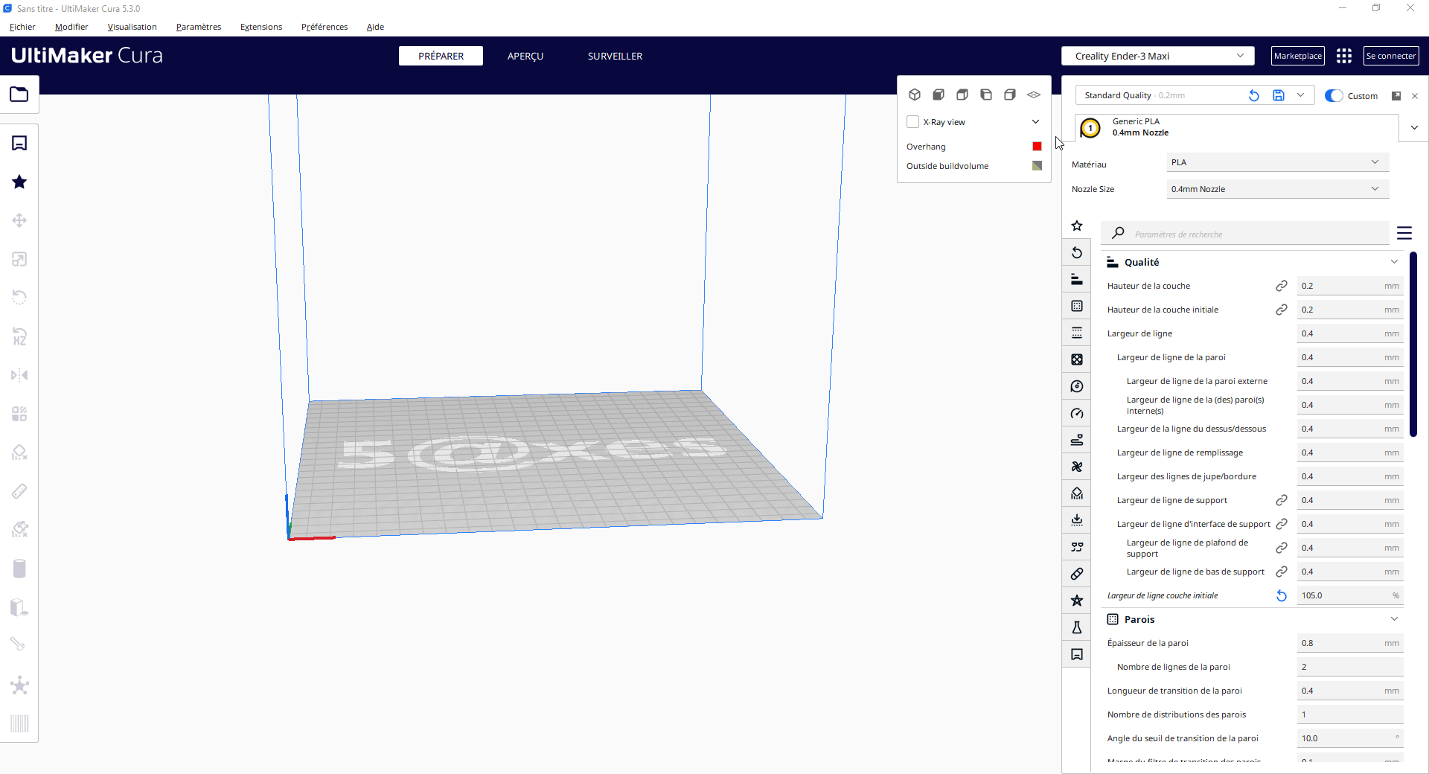This screenshot has height=774, width=1429.
Task: Switch between Recommended and Custom settings
Action: [1333, 95]
